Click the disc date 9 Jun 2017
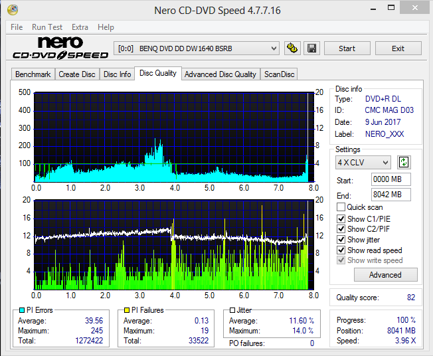The height and width of the screenshot is (356, 433). [x=383, y=122]
